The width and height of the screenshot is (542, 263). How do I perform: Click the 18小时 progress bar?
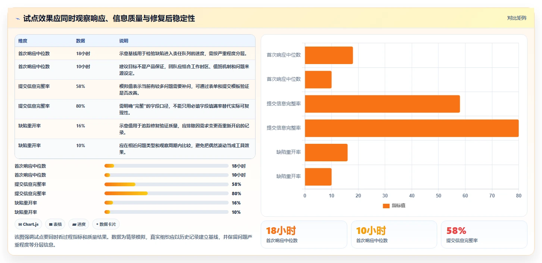pyautogui.click(x=166, y=166)
